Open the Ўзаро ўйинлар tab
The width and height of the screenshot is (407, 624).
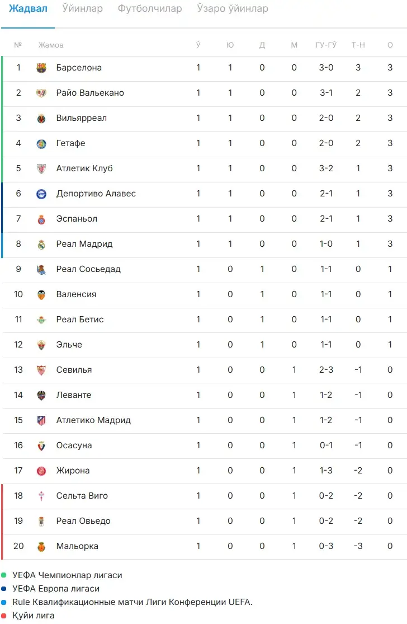click(x=233, y=8)
